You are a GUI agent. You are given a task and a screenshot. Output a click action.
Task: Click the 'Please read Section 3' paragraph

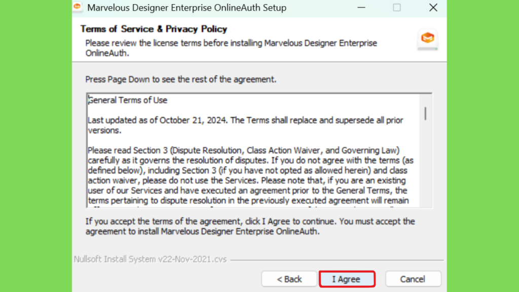[x=244, y=150]
